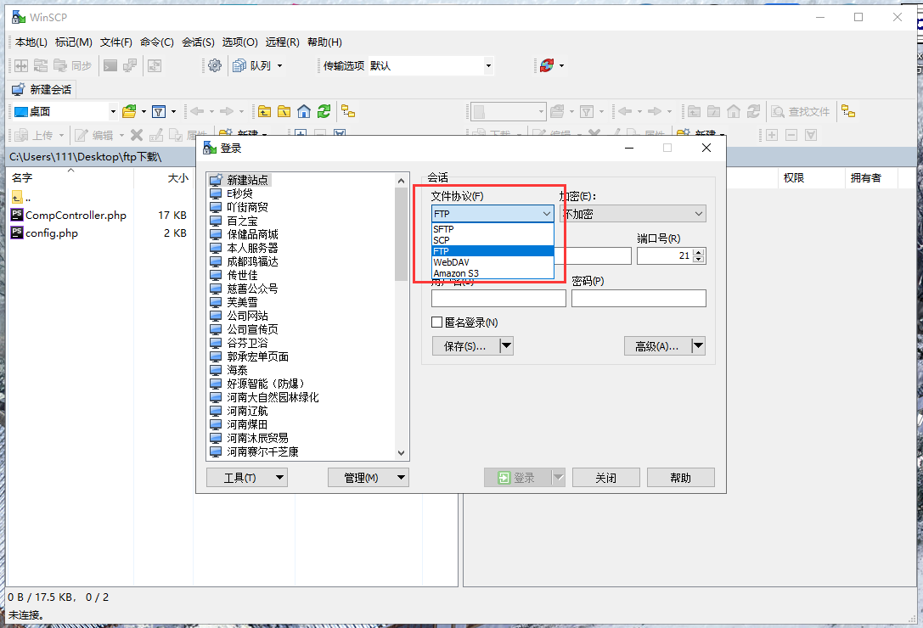This screenshot has height=628, width=923.
Task: Open the 本地 menu
Action: point(31,42)
